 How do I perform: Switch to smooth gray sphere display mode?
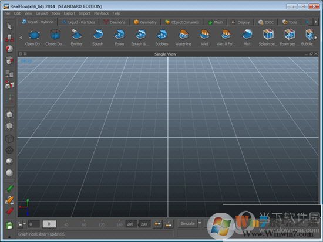(x=9, y=173)
